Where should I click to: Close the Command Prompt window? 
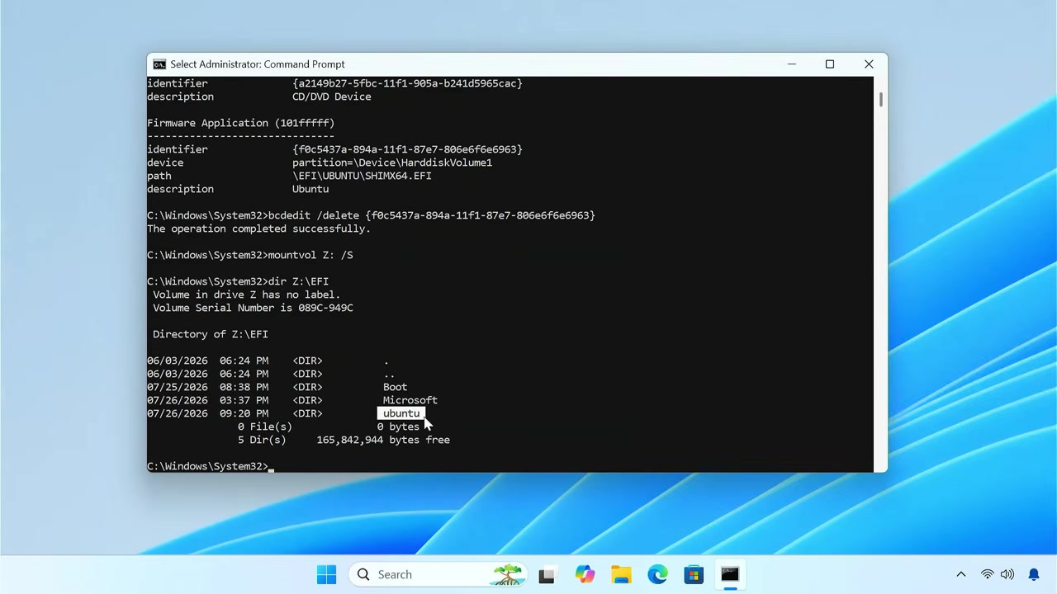pyautogui.click(x=869, y=64)
